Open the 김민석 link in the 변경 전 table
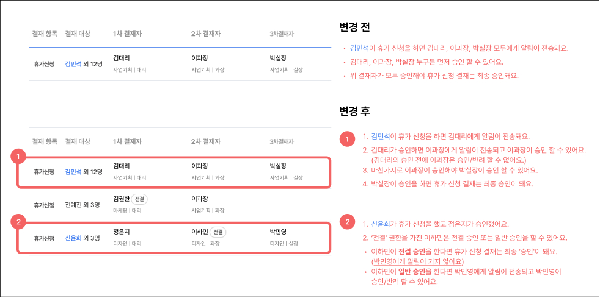 click(73, 63)
